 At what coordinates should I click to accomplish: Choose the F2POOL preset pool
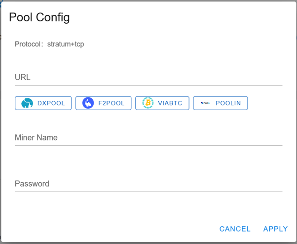coord(104,103)
